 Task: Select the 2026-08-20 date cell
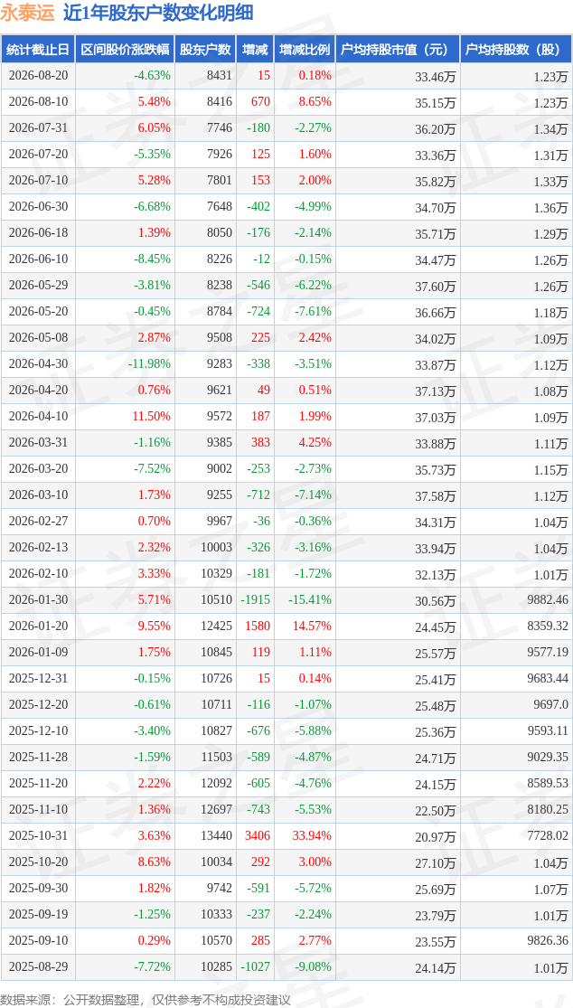click(38, 75)
